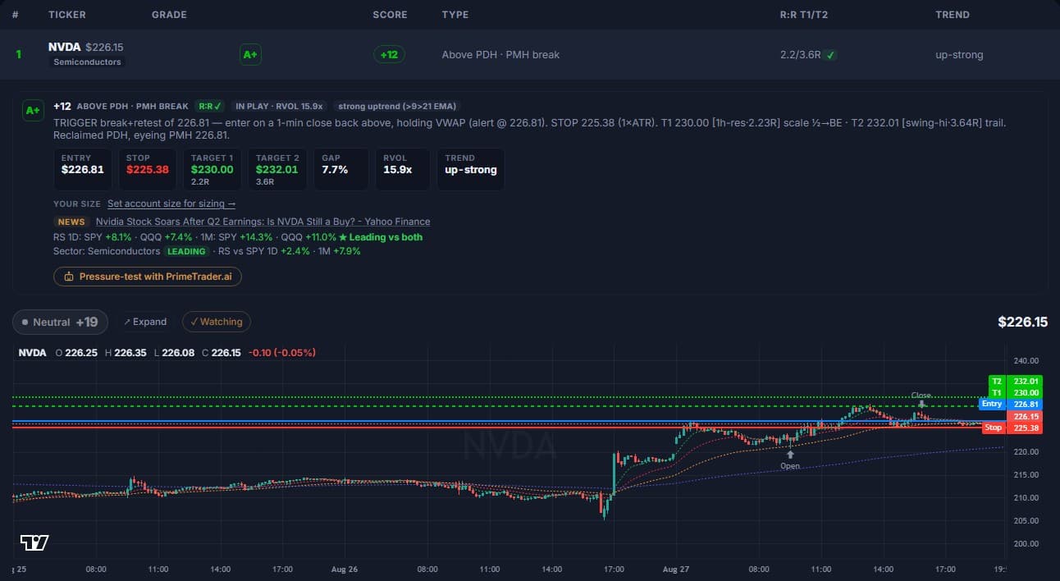Viewport: 1060px width, 581px height.
Task: Click the Leading vs both star text
Action: 381,237
